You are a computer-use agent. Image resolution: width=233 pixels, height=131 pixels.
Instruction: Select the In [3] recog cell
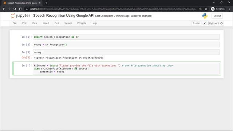(x=126, y=52)
